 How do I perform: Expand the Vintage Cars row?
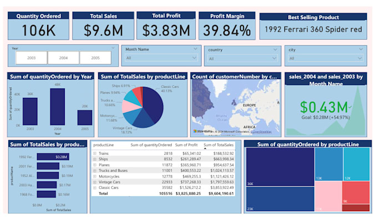point(95,182)
